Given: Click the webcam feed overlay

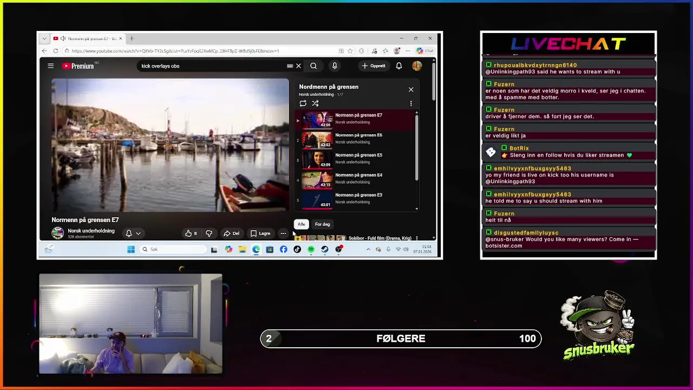Looking at the screenshot, I should click(x=130, y=324).
